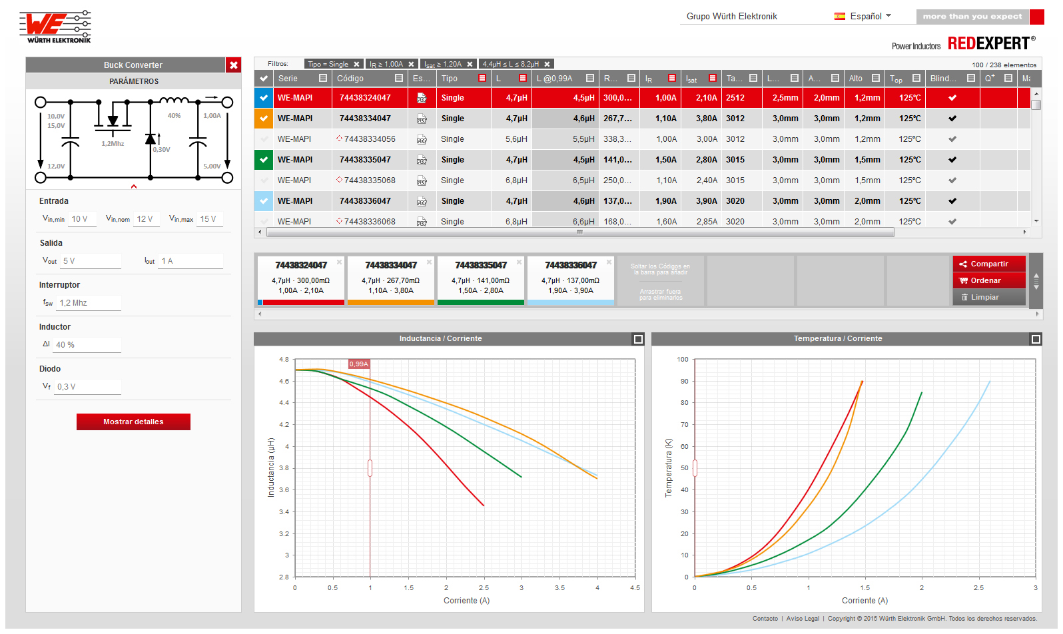Remove card 74438336047 from comparison bar
Image resolution: width=1063 pixels, height=634 pixels.
pyautogui.click(x=609, y=262)
